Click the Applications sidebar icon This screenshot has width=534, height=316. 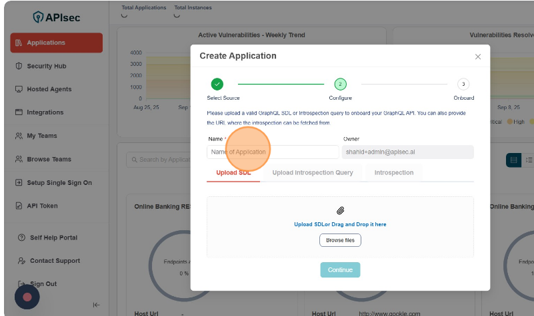click(19, 43)
